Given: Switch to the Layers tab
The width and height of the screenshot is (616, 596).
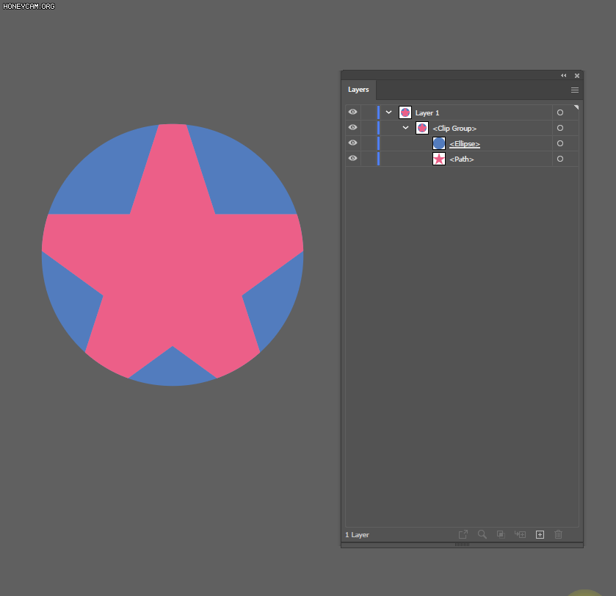Looking at the screenshot, I should 358,90.
